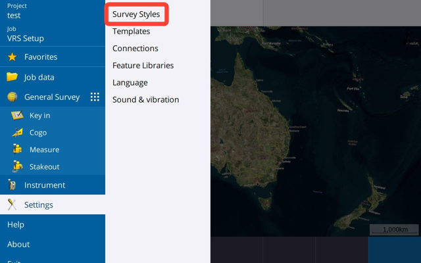Click the 1,000km map scale bar

394,229
